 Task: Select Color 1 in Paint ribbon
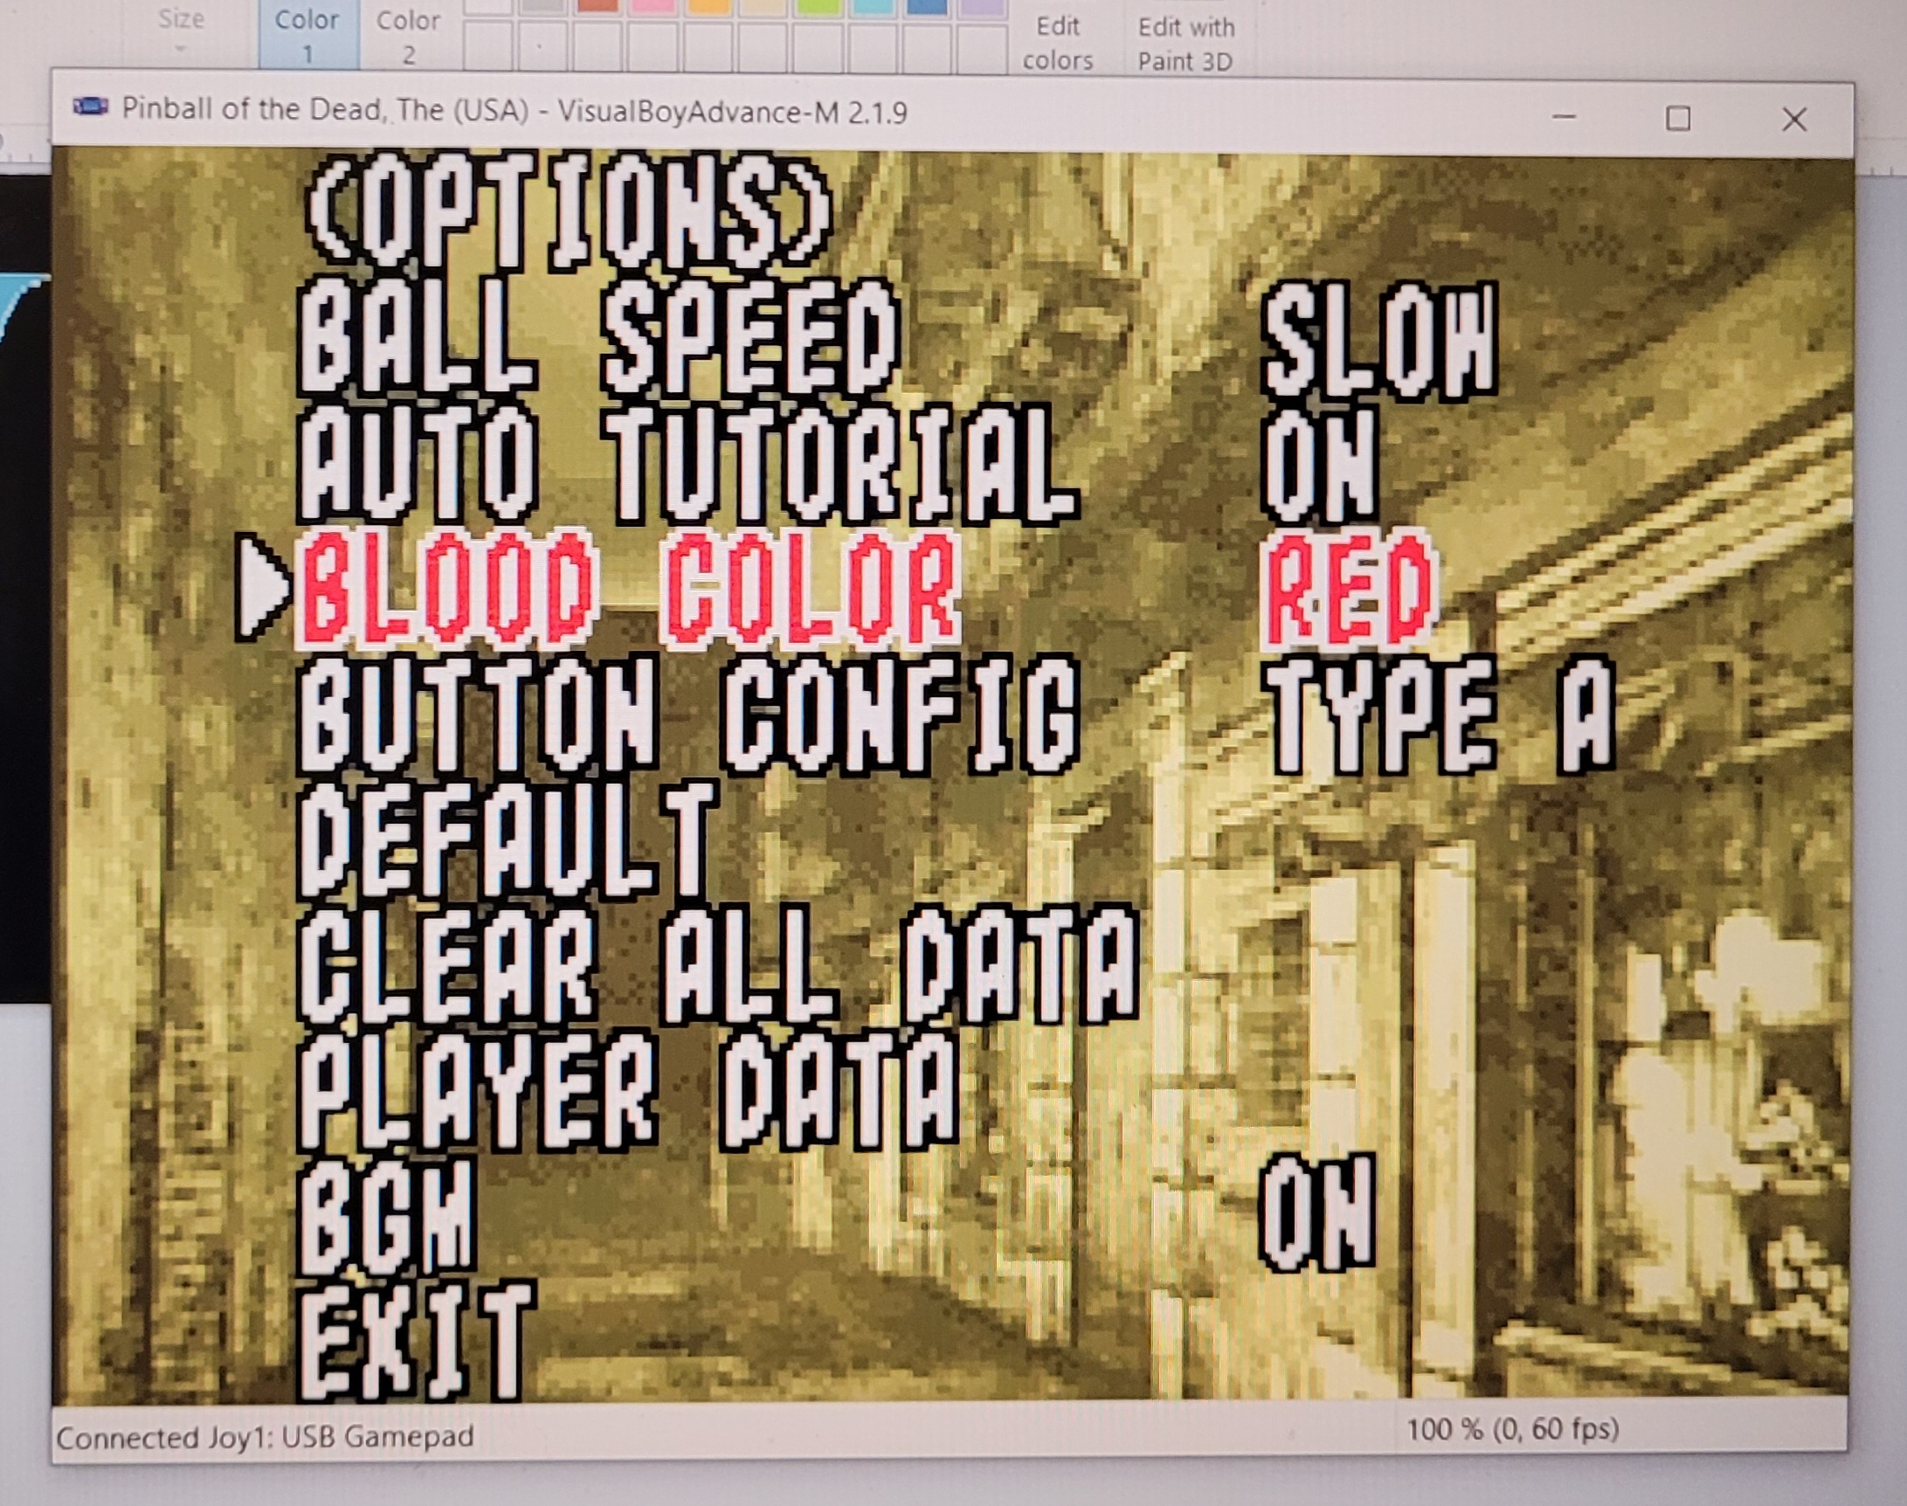pyautogui.click(x=307, y=35)
